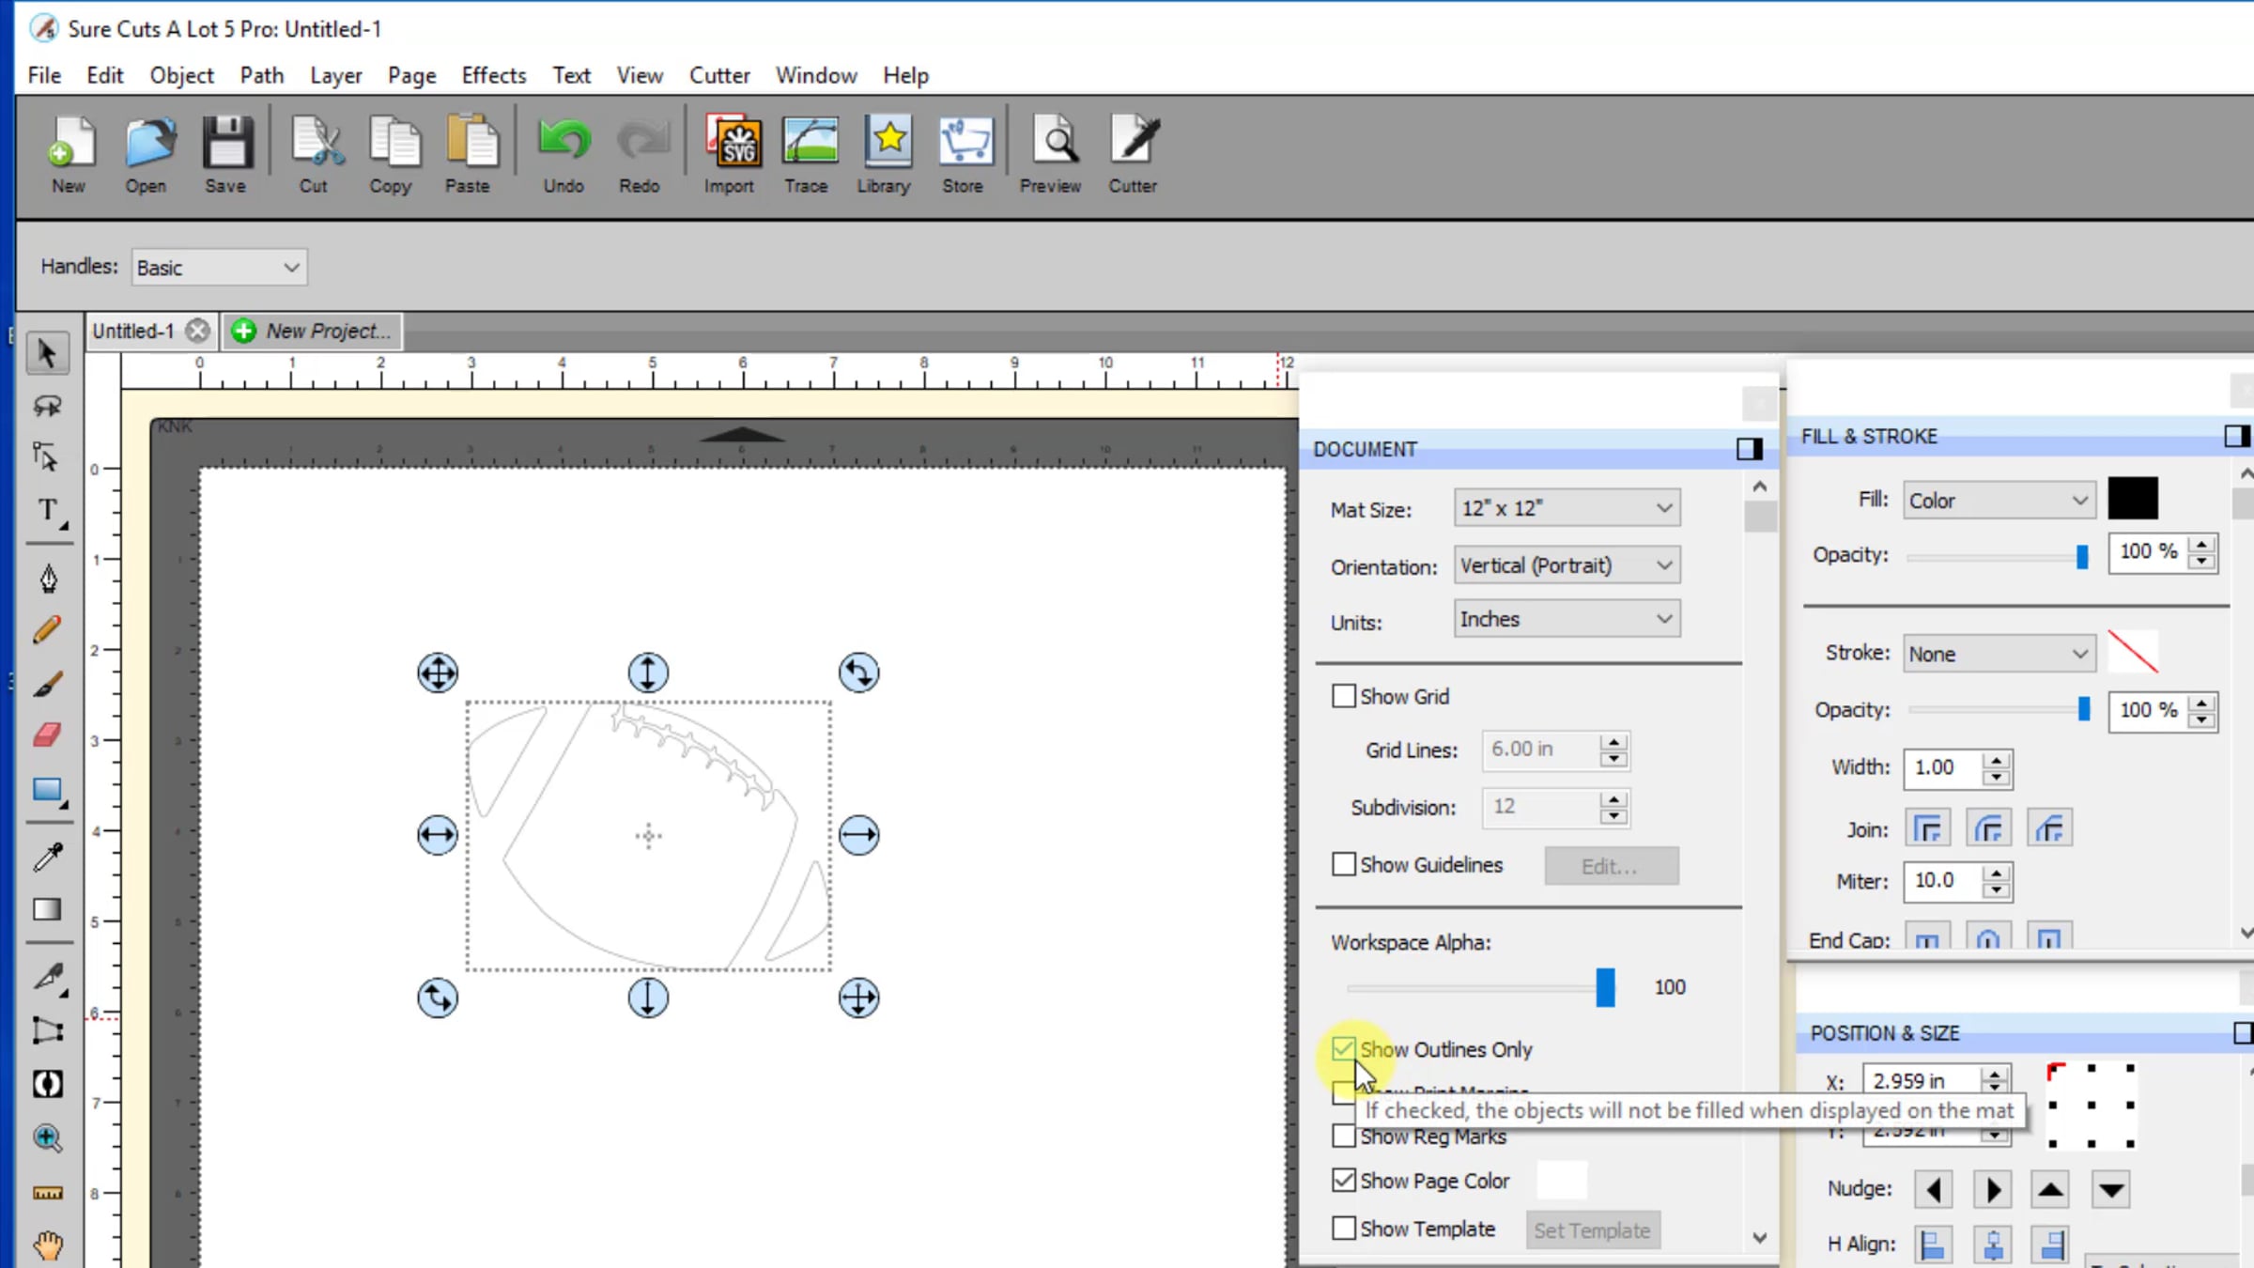Select the Eraser tool
The image size is (2254, 1268).
(47, 735)
